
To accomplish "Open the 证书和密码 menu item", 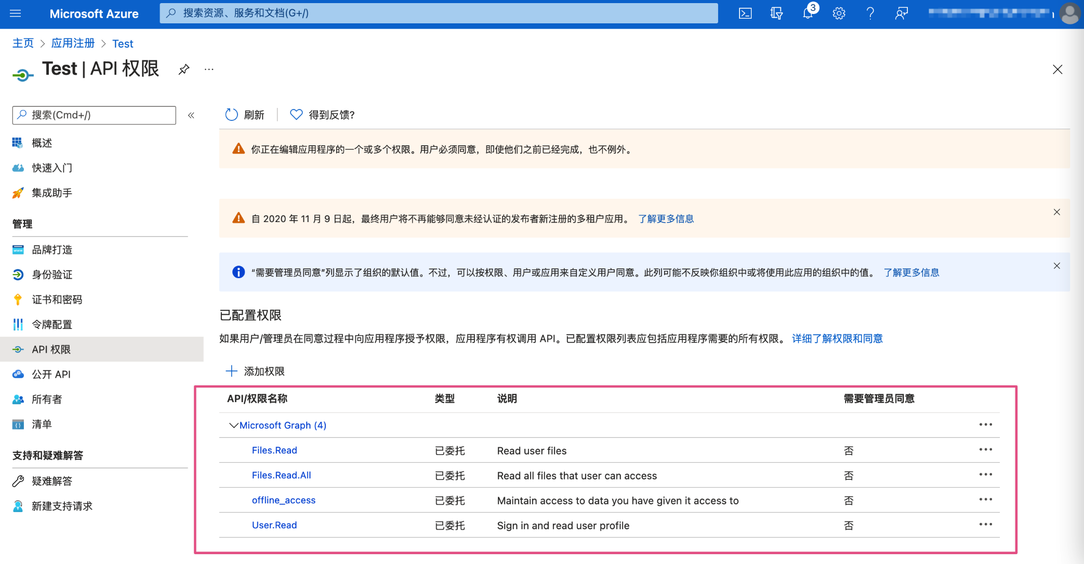I will click(x=57, y=299).
